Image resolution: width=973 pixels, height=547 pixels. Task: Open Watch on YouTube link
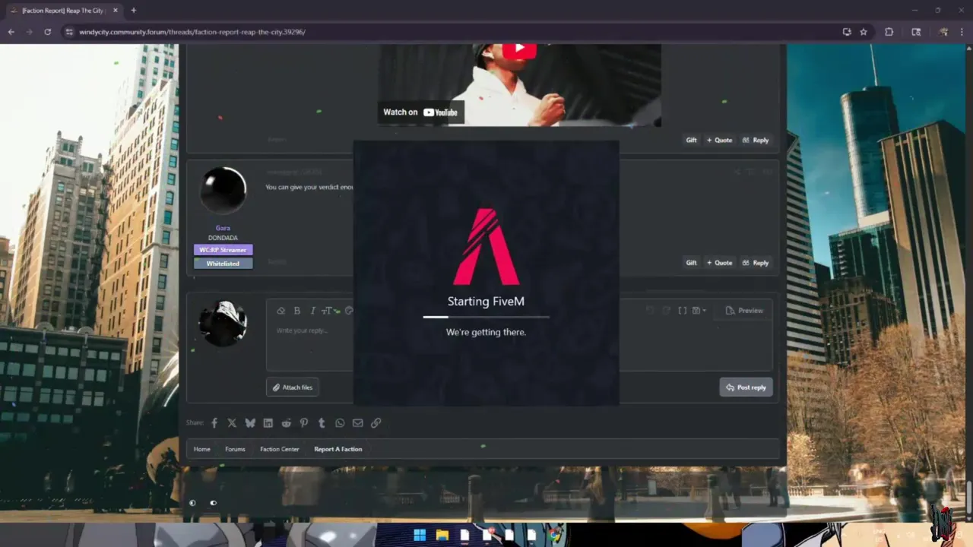pyautogui.click(x=420, y=112)
